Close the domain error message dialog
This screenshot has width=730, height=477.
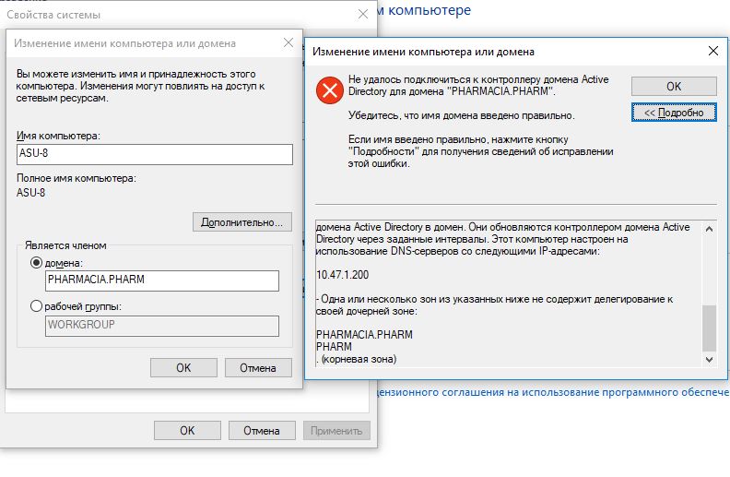click(712, 52)
